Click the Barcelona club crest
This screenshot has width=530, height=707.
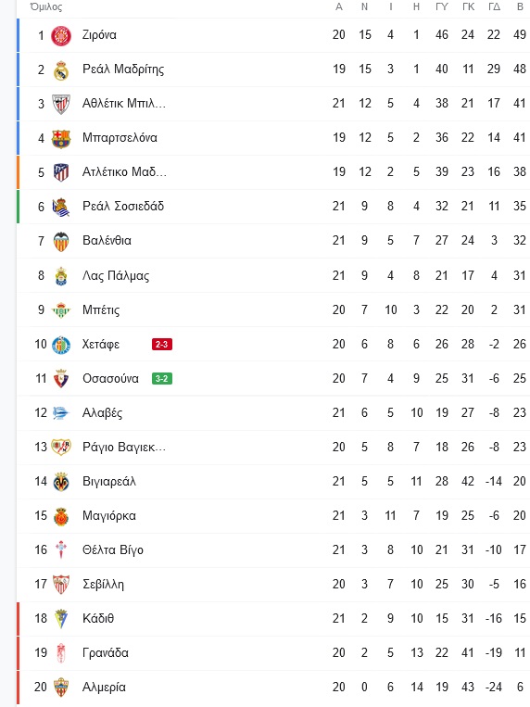tap(61, 138)
